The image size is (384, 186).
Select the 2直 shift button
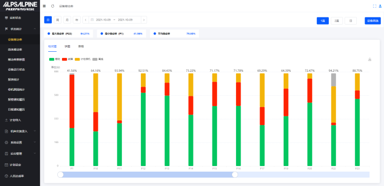337,21
